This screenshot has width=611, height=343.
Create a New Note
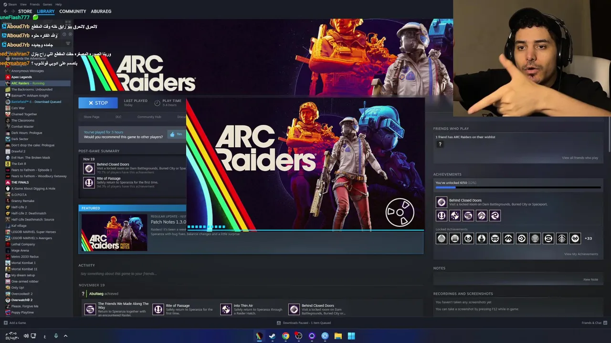[590, 280]
